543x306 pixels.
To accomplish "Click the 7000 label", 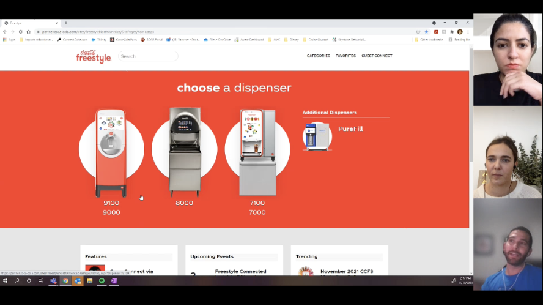I will coord(257,212).
